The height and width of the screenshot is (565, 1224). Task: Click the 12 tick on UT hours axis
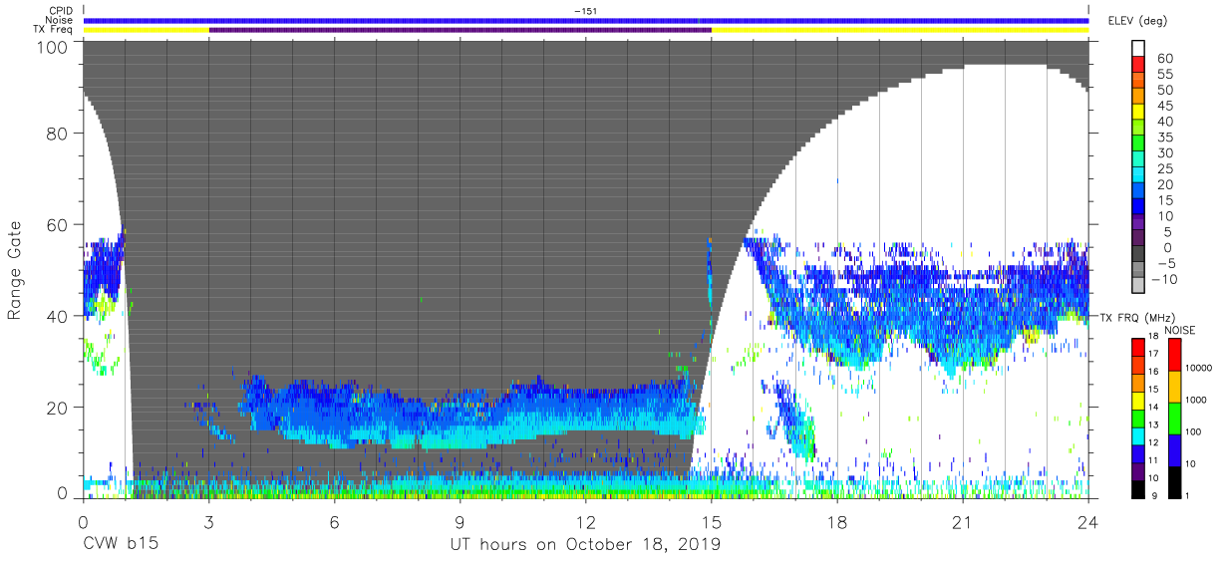coord(586,522)
